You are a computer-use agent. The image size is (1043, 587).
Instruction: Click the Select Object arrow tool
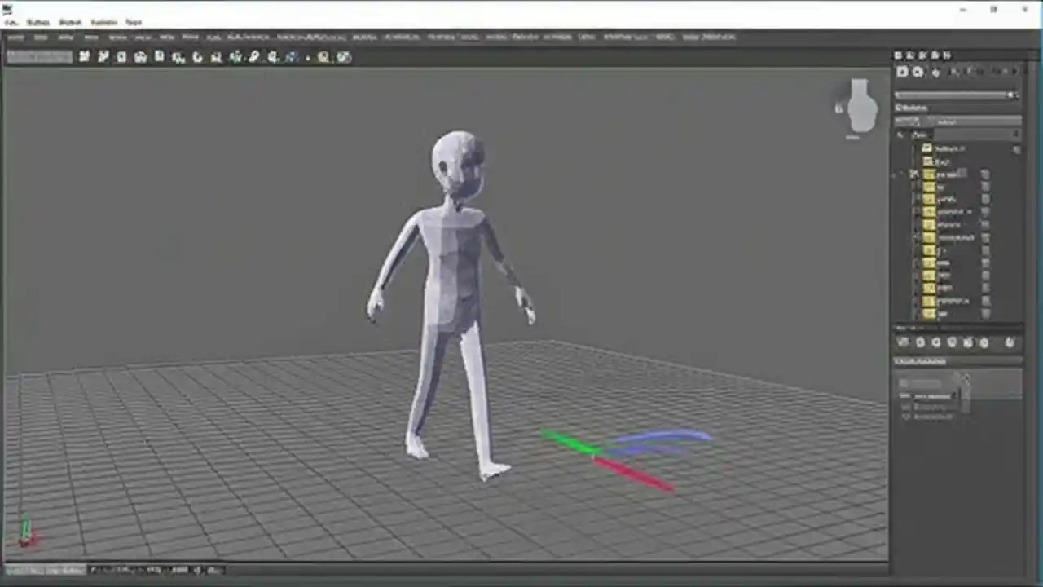121,57
